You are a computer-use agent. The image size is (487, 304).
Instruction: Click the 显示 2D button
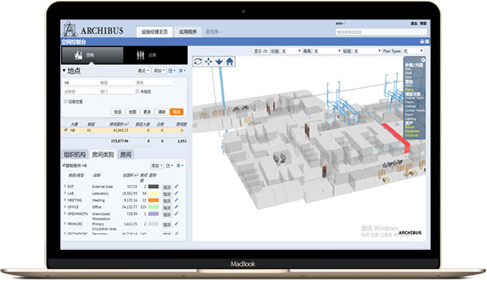coord(260,50)
